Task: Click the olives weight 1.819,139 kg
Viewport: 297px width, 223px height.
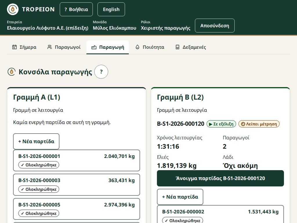Action: [x=177, y=166]
